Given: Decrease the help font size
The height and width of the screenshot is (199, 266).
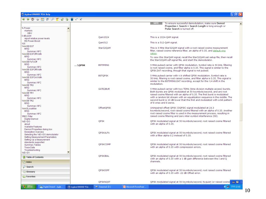Looking at the screenshot, I should [76, 19].
